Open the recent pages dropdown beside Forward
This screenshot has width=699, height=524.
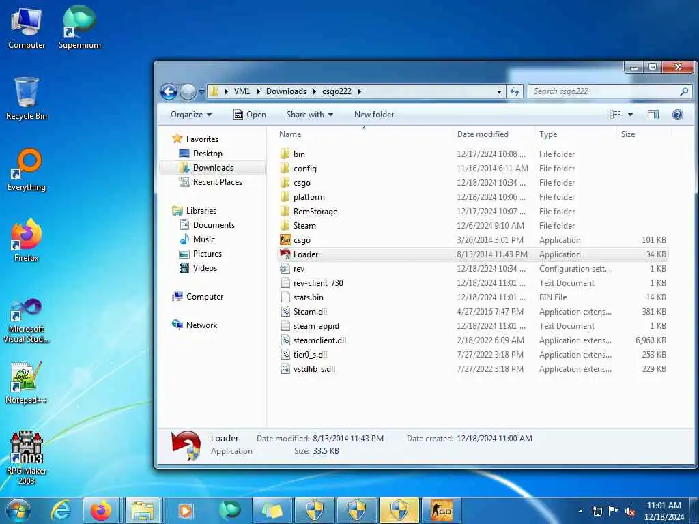201,92
